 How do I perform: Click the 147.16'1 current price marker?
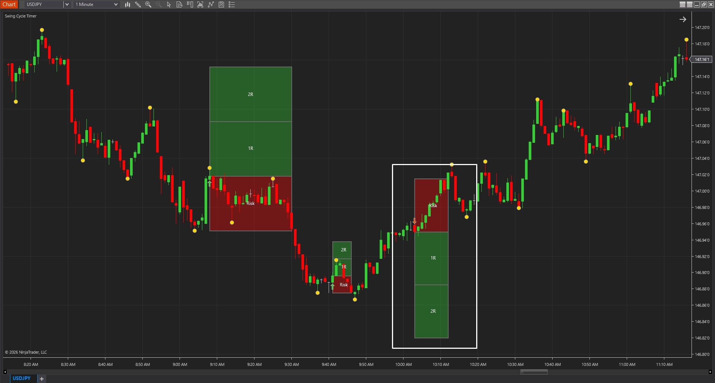tap(702, 59)
